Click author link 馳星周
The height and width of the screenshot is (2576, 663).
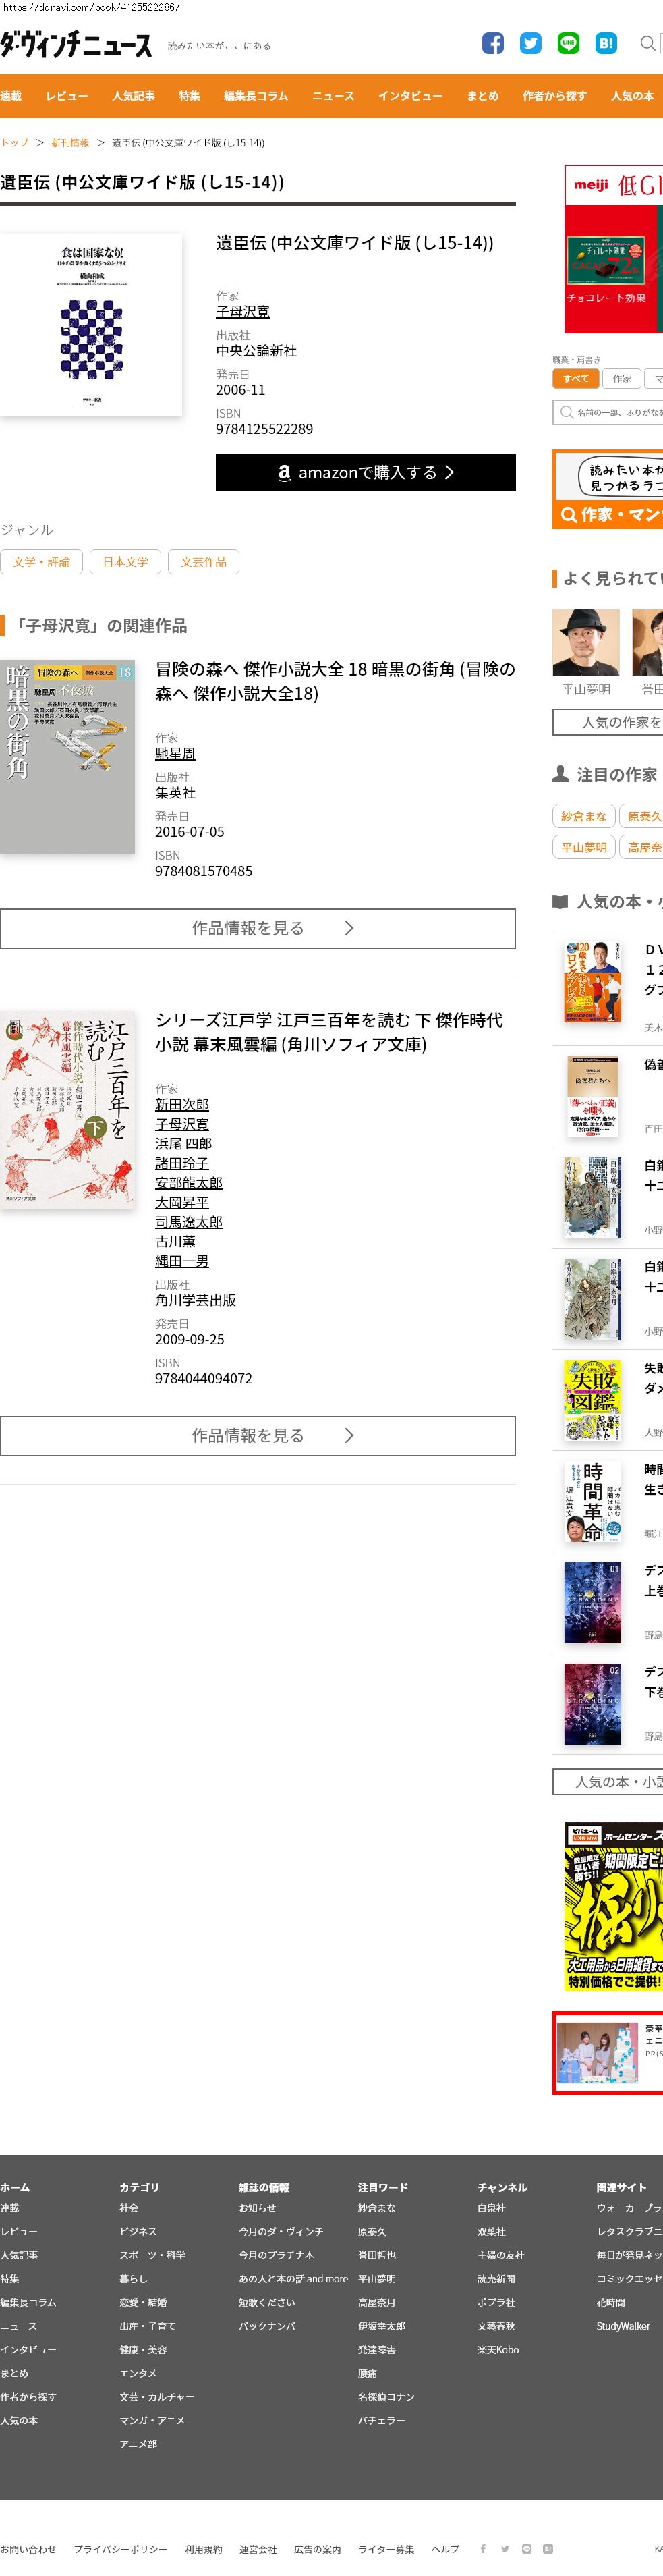[175, 754]
